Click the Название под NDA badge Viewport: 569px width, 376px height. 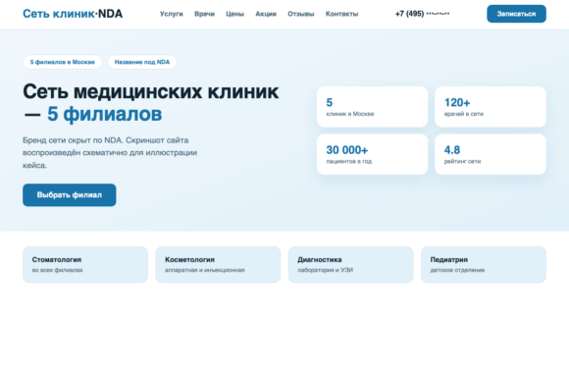pyautogui.click(x=142, y=62)
